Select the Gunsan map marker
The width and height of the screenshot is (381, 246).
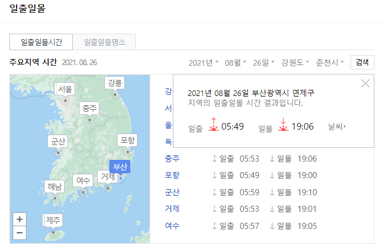[57, 141]
